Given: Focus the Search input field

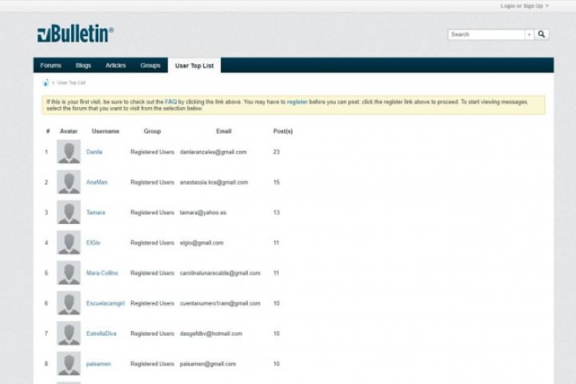Looking at the screenshot, I should [486, 34].
